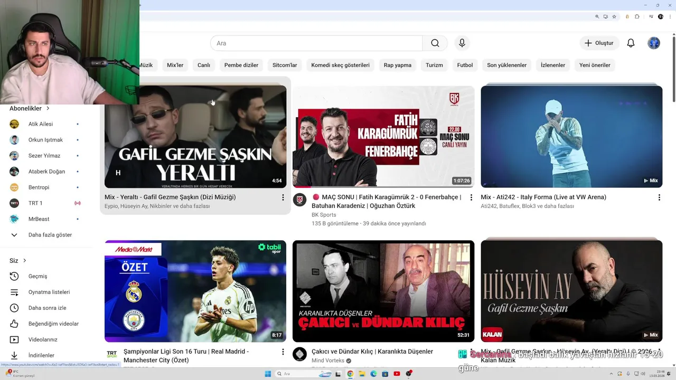Play the Çakıcı ve Dündar Kılıç thumbnail

pos(383,291)
